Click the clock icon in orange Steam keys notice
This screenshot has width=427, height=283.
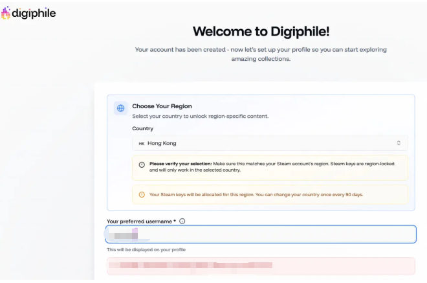coord(142,194)
